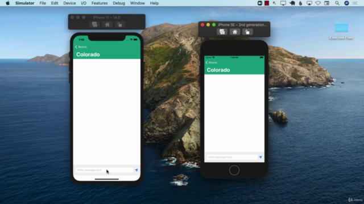The width and height of the screenshot is (364, 204).
Task: Click the window-layout icon in menu bar
Action: coord(326,3)
